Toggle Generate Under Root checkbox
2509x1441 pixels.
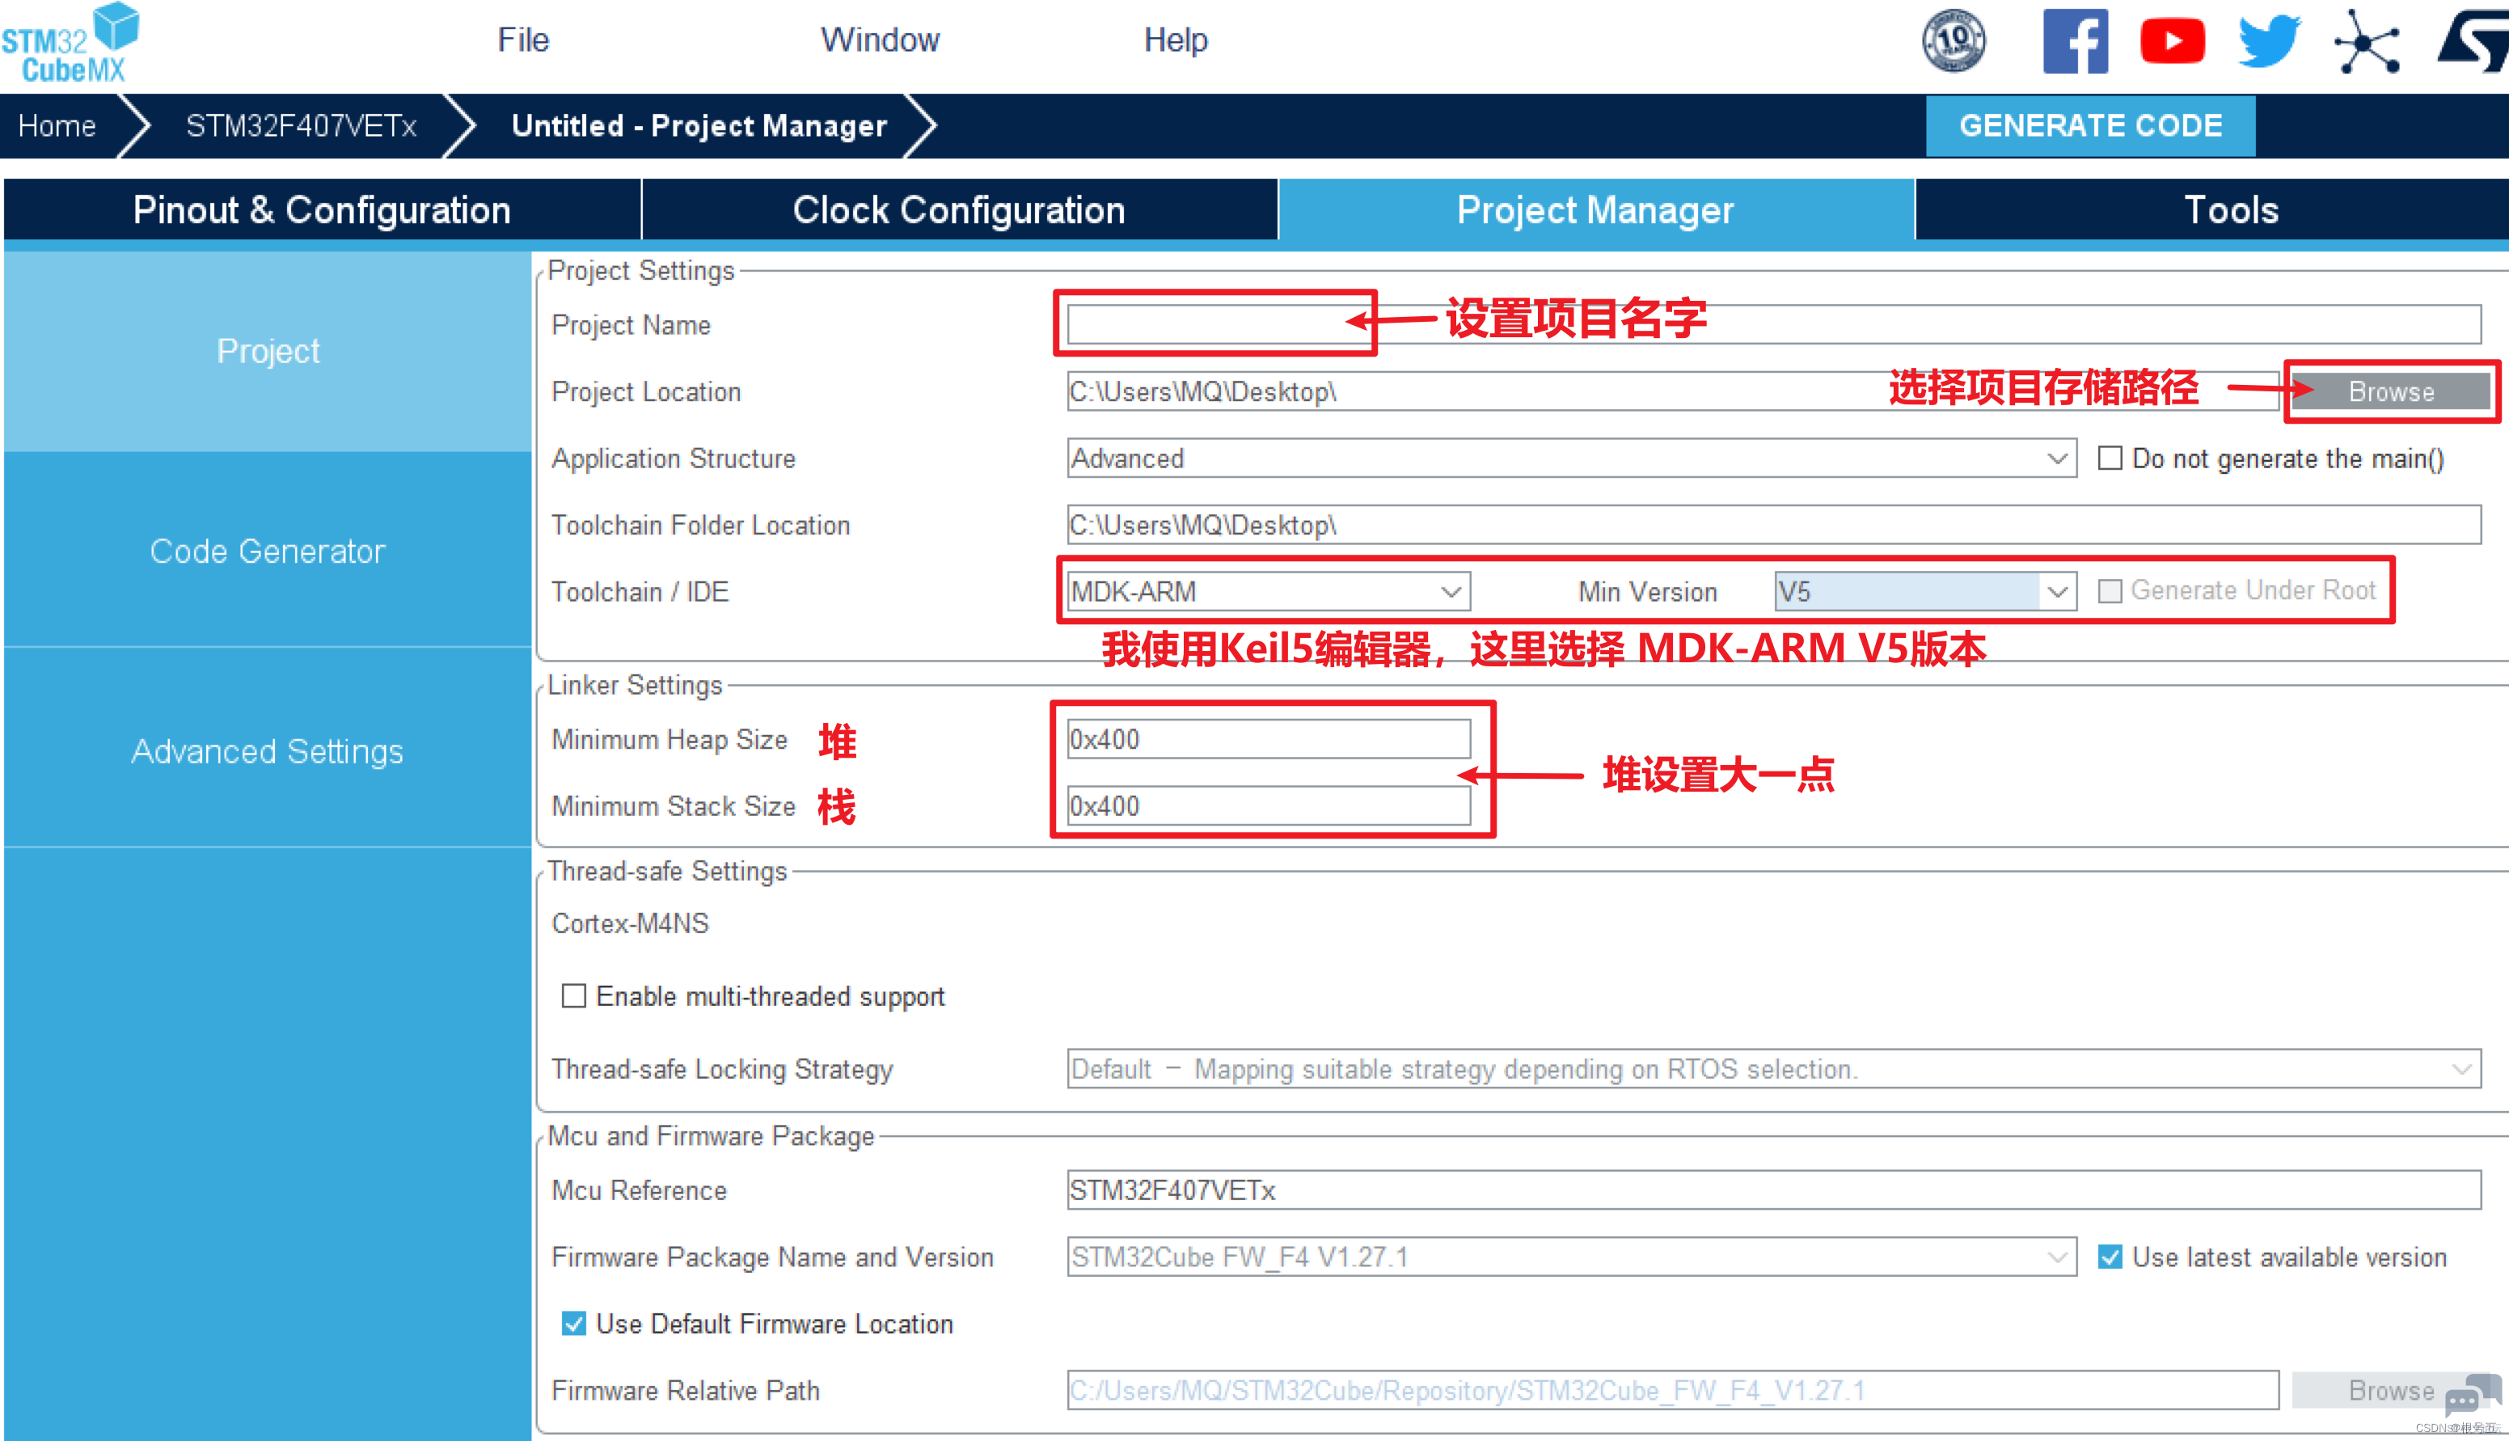click(x=2110, y=591)
